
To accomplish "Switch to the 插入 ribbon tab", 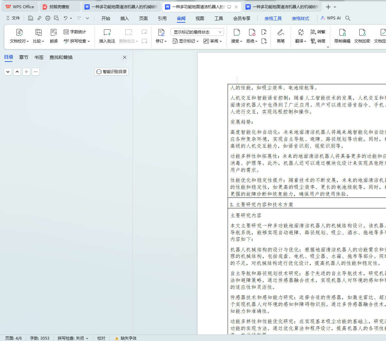I will 125,18.
